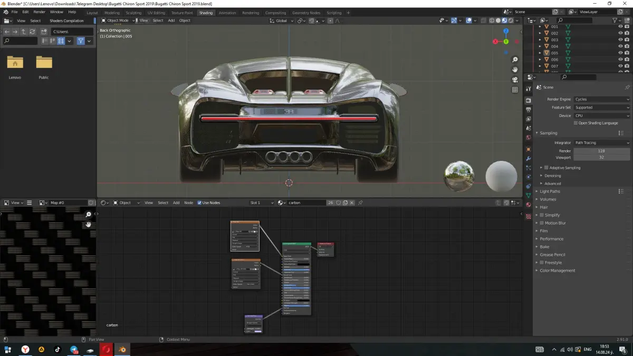The width and height of the screenshot is (633, 356).
Task: Create new directory in file browser
Action: point(44,32)
